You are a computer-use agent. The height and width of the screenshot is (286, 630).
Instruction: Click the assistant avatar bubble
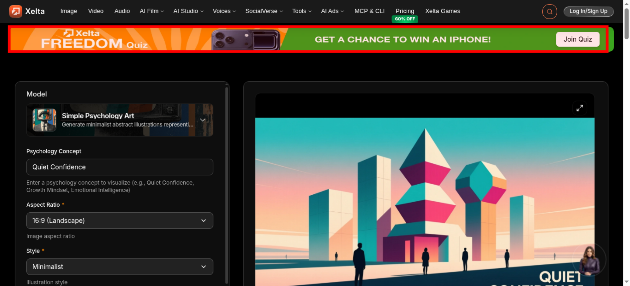pos(589,260)
